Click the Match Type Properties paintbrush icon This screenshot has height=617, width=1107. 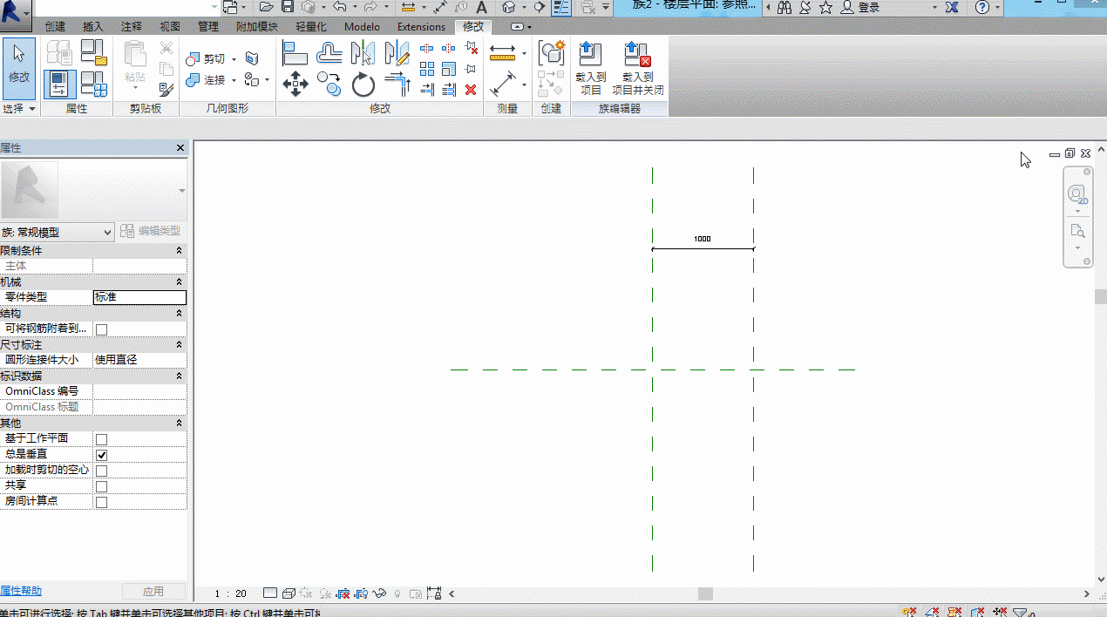(x=166, y=89)
